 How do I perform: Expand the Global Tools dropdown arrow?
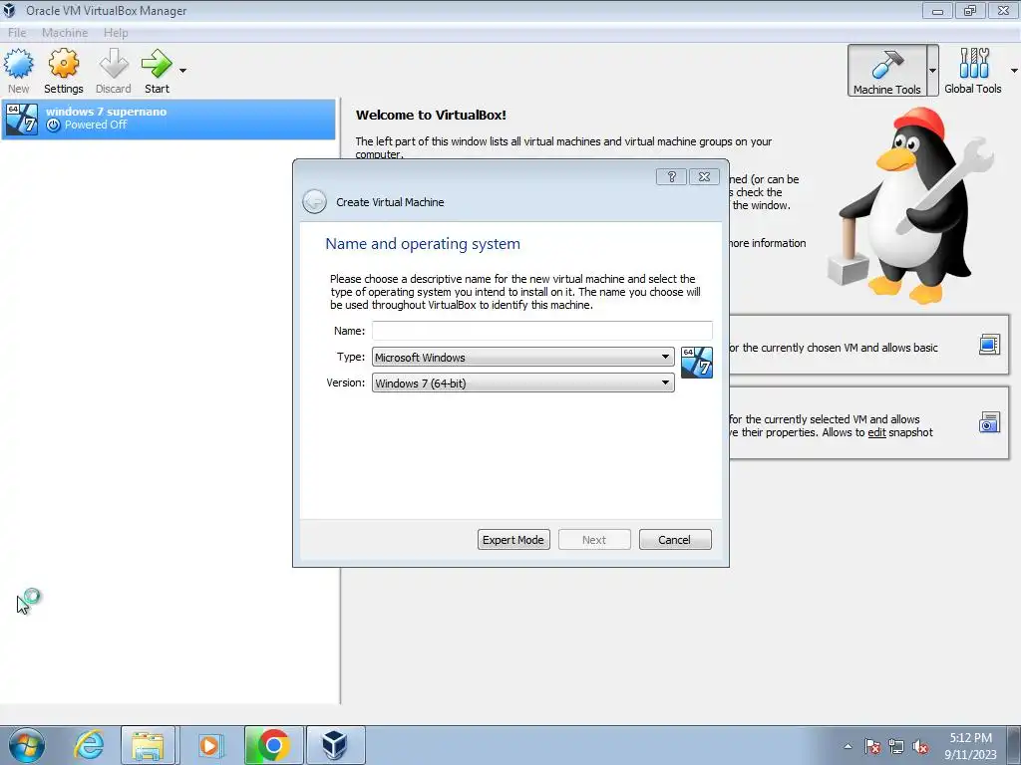[x=1014, y=71]
